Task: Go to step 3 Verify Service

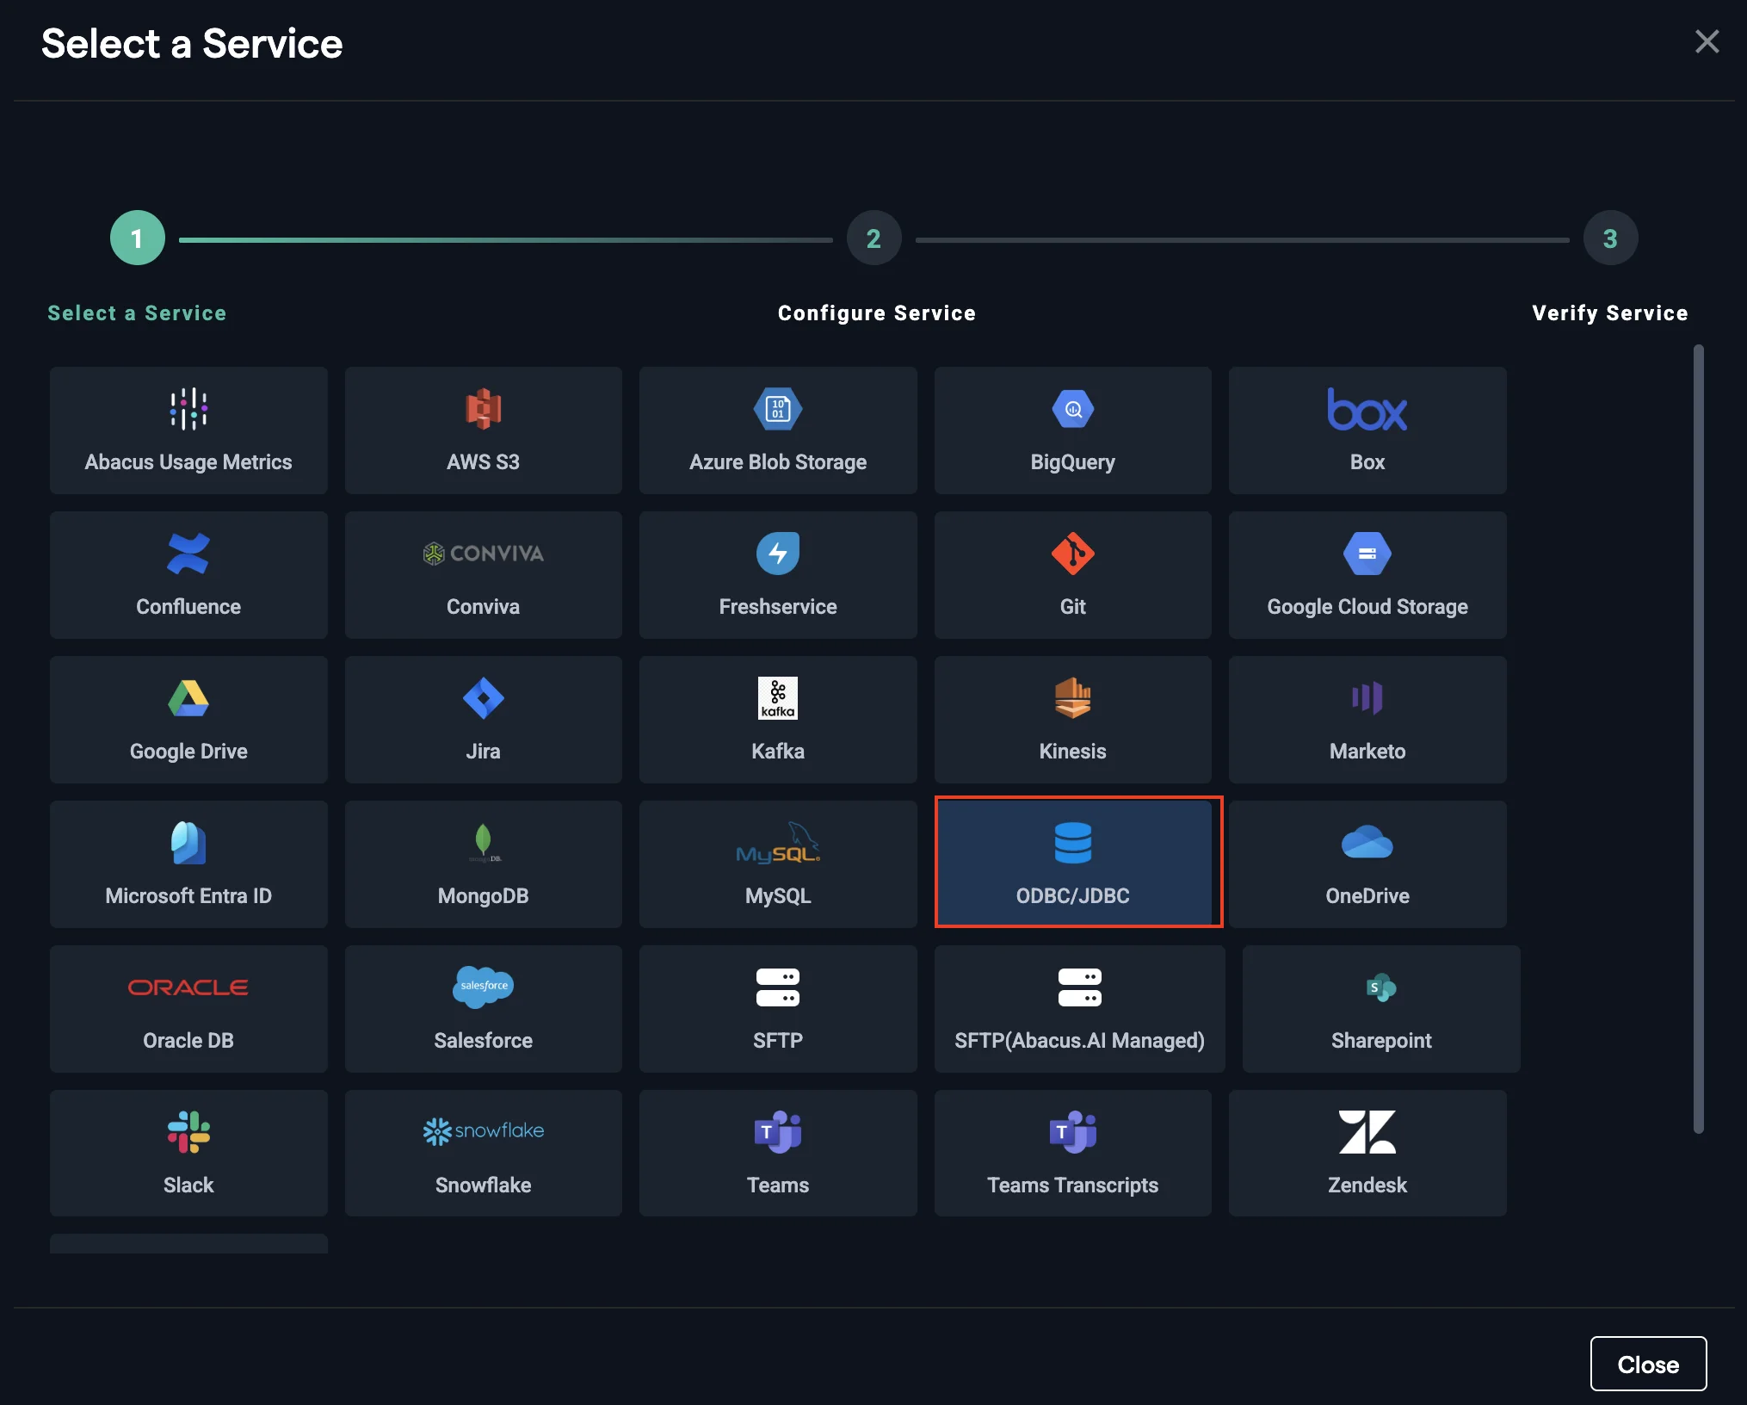Action: tap(1610, 238)
